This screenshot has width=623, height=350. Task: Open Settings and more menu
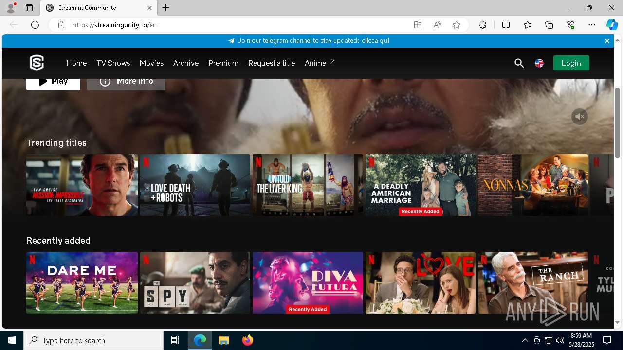[x=592, y=25]
